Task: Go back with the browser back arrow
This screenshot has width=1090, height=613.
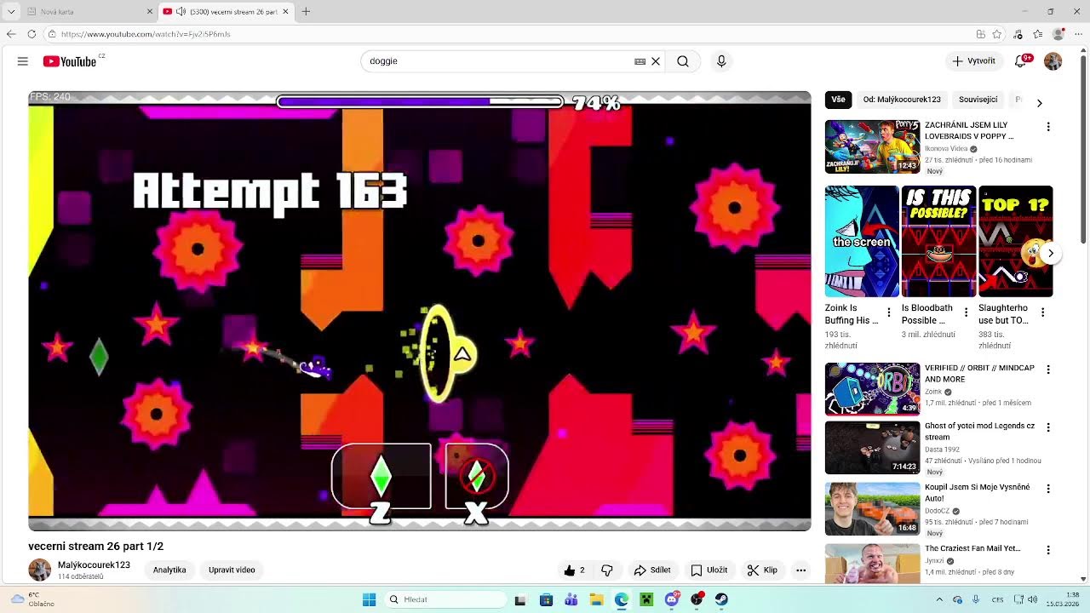Action: tap(10, 34)
